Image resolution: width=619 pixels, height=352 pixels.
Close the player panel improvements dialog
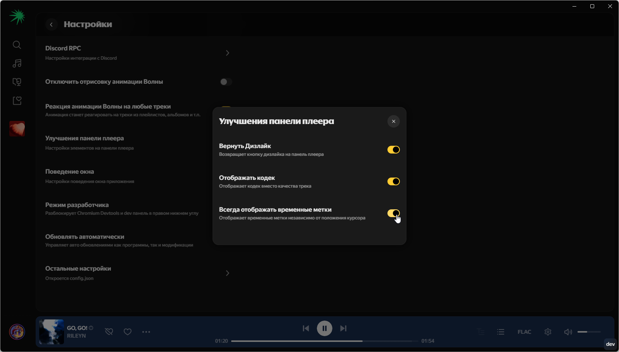pos(393,121)
